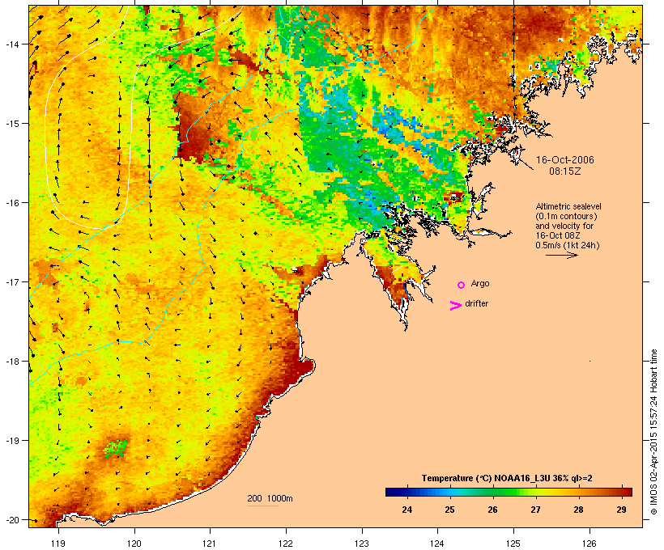Click the colorbar tick label 26
664x550 pixels.
click(x=492, y=510)
